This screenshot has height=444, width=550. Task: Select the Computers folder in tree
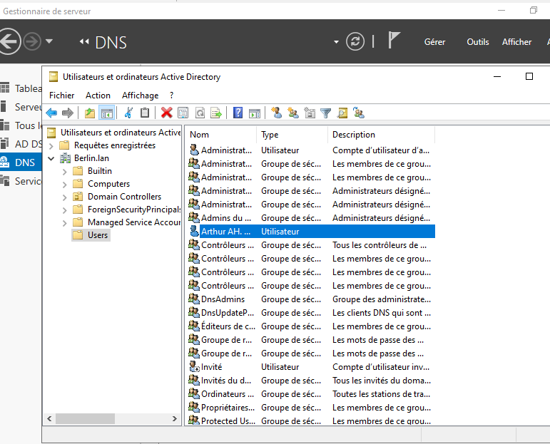click(108, 184)
